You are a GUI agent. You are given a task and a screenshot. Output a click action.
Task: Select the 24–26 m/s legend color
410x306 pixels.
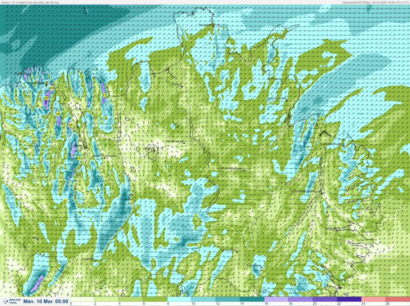click(x=373, y=299)
